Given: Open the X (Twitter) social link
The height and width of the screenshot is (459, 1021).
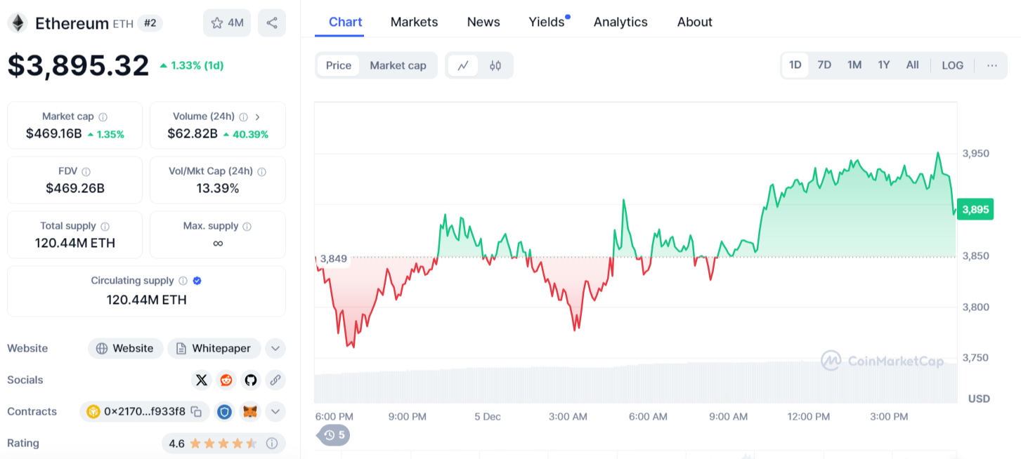Looking at the screenshot, I should coord(202,380).
